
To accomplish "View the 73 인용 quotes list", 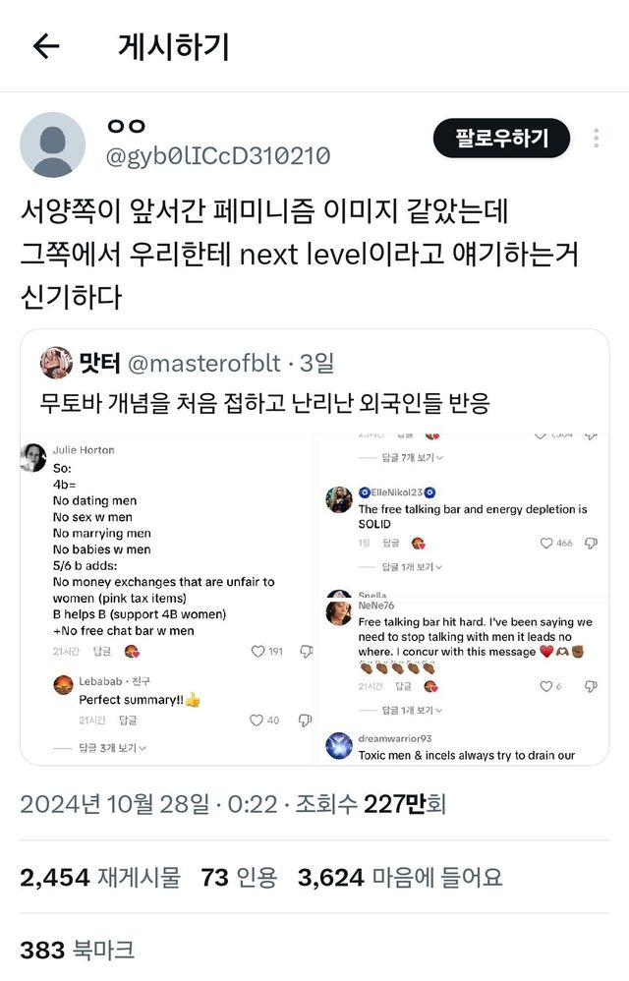I will click(239, 877).
